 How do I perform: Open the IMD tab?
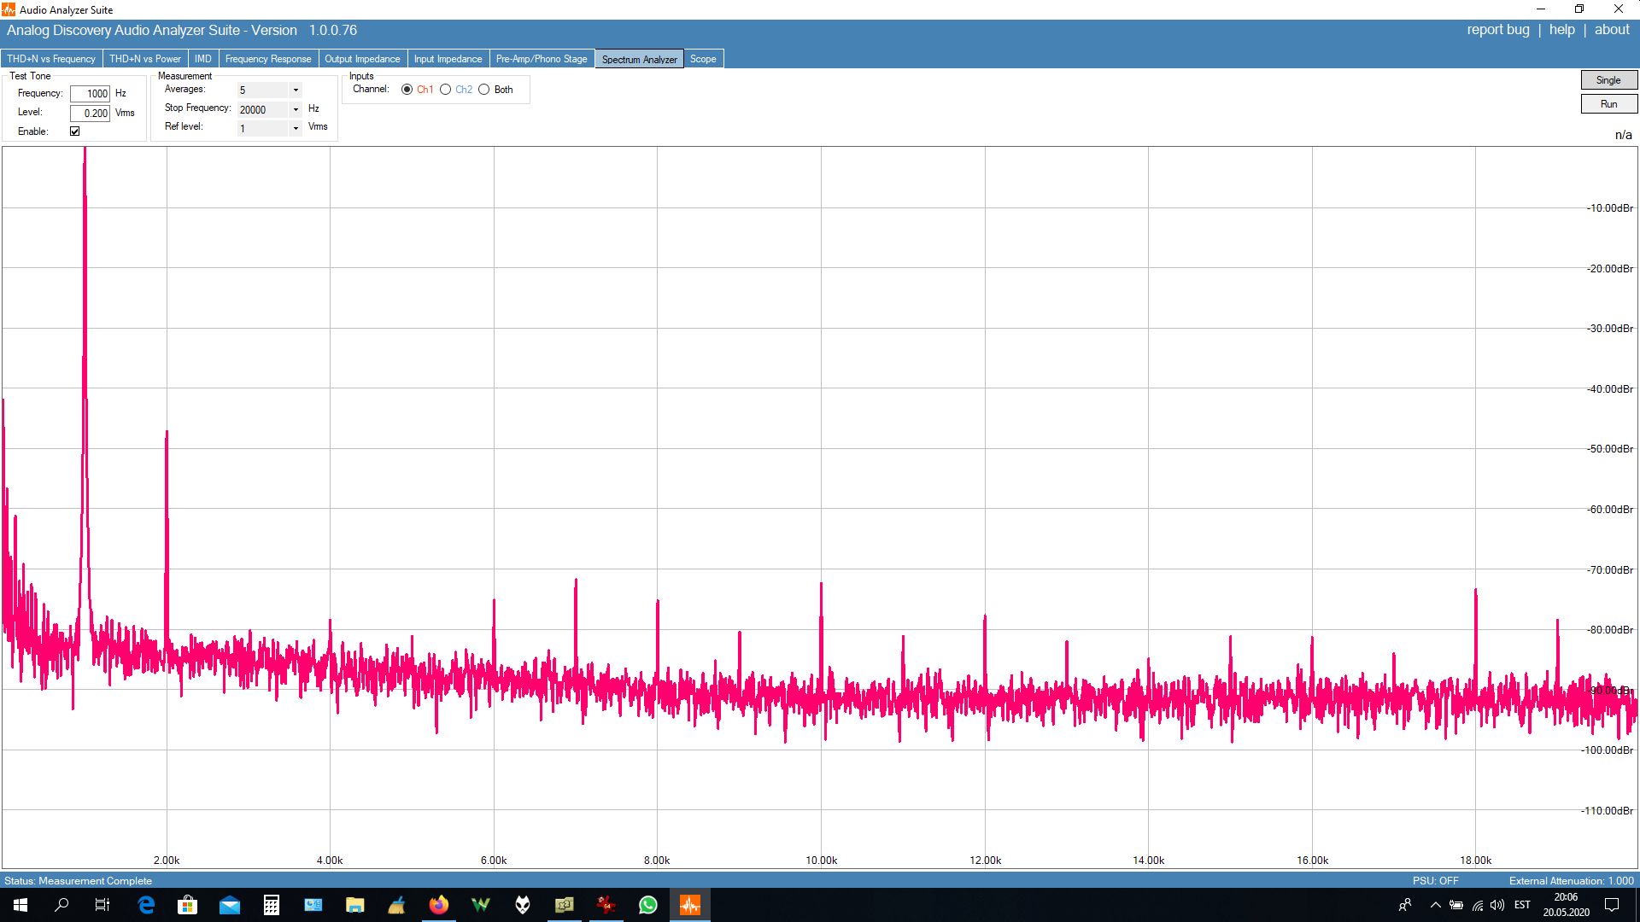point(202,59)
